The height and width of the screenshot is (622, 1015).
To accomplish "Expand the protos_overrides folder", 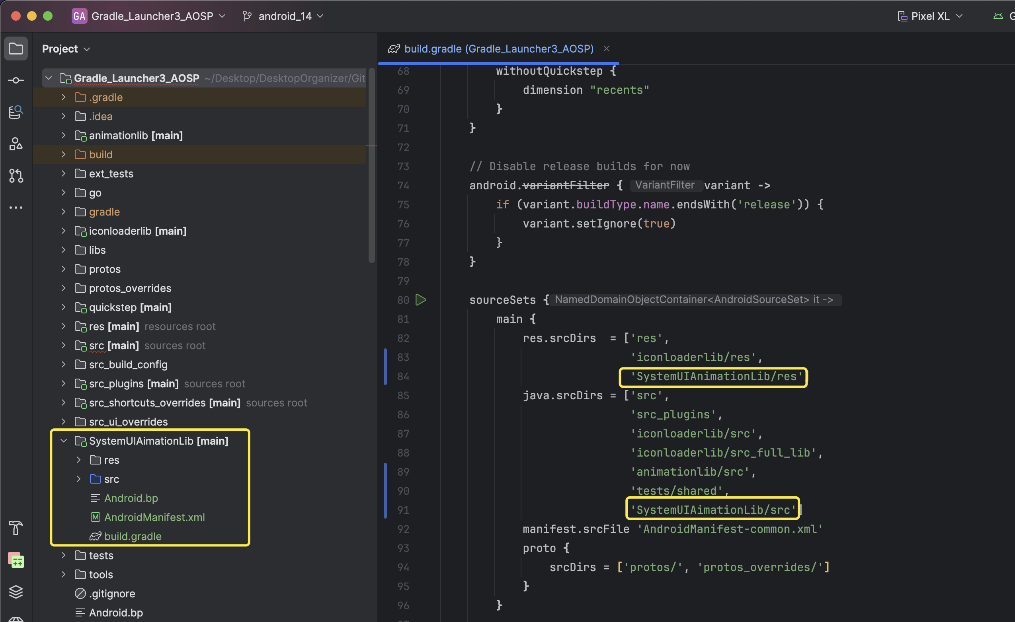I will (x=63, y=288).
